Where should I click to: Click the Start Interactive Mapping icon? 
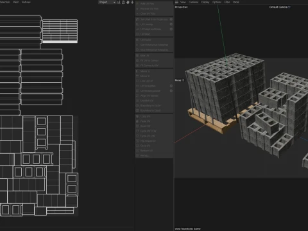click(137, 45)
